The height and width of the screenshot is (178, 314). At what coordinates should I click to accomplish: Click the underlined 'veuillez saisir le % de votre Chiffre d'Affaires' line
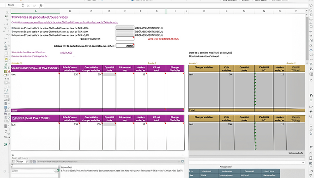tap(65, 22)
